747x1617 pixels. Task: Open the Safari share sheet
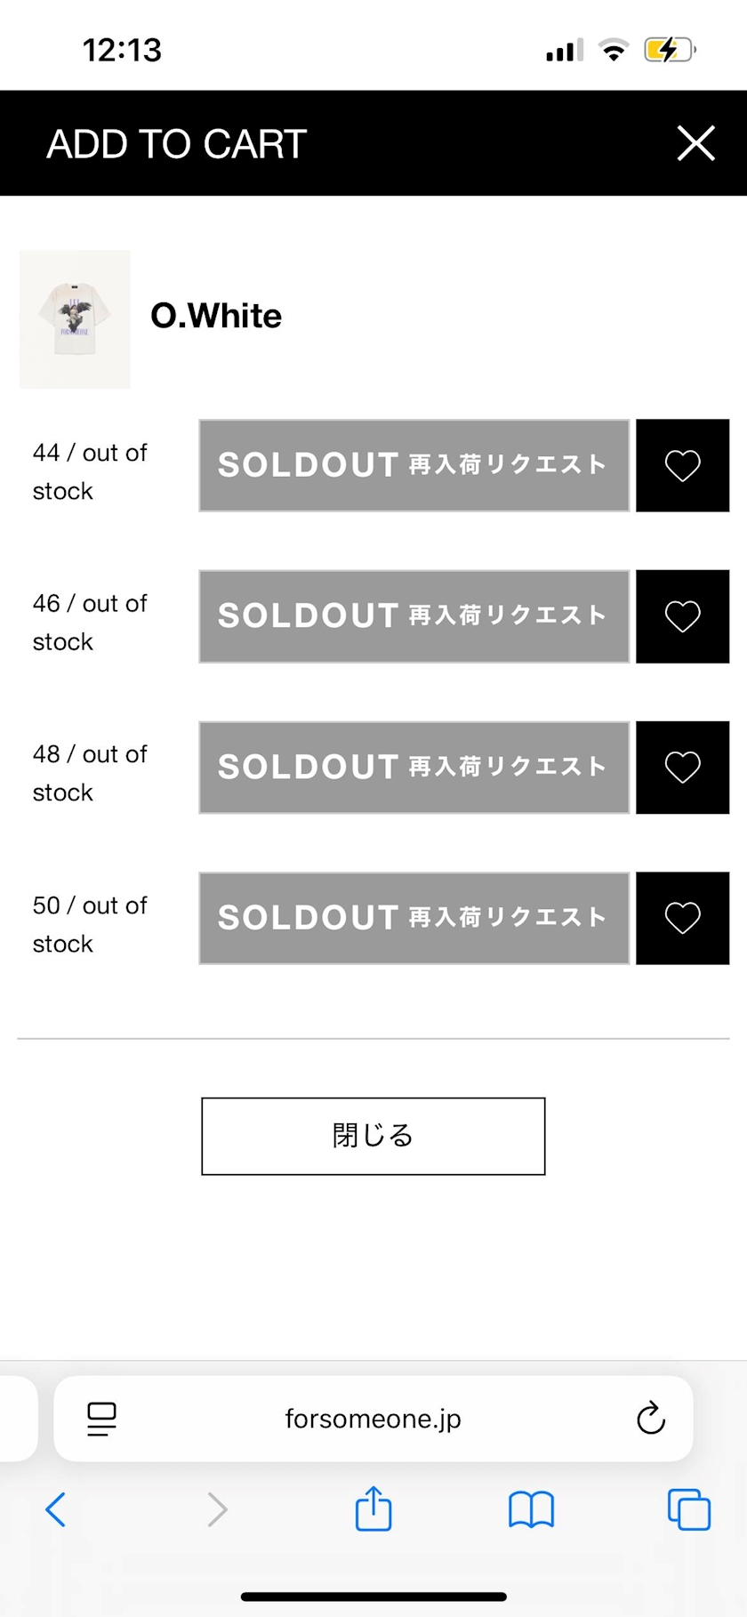(x=373, y=1508)
